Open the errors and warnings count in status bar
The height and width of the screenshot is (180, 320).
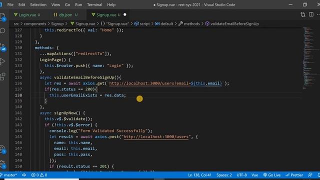click(39, 175)
